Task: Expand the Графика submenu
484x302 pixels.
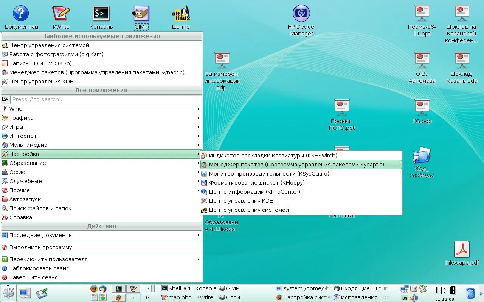Action: click(101, 118)
